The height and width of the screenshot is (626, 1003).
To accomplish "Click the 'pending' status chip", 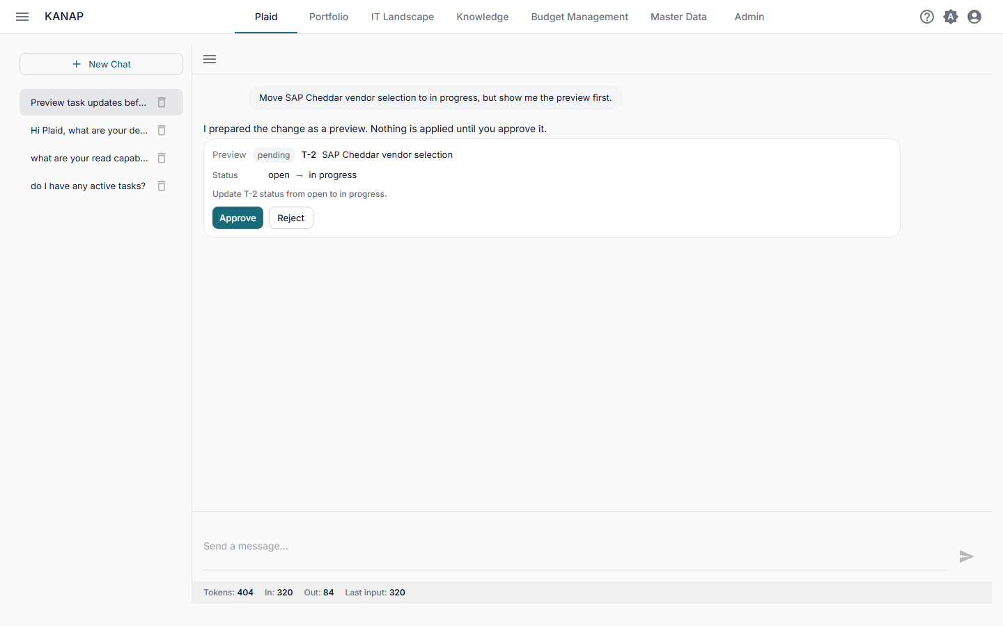I will [274, 155].
